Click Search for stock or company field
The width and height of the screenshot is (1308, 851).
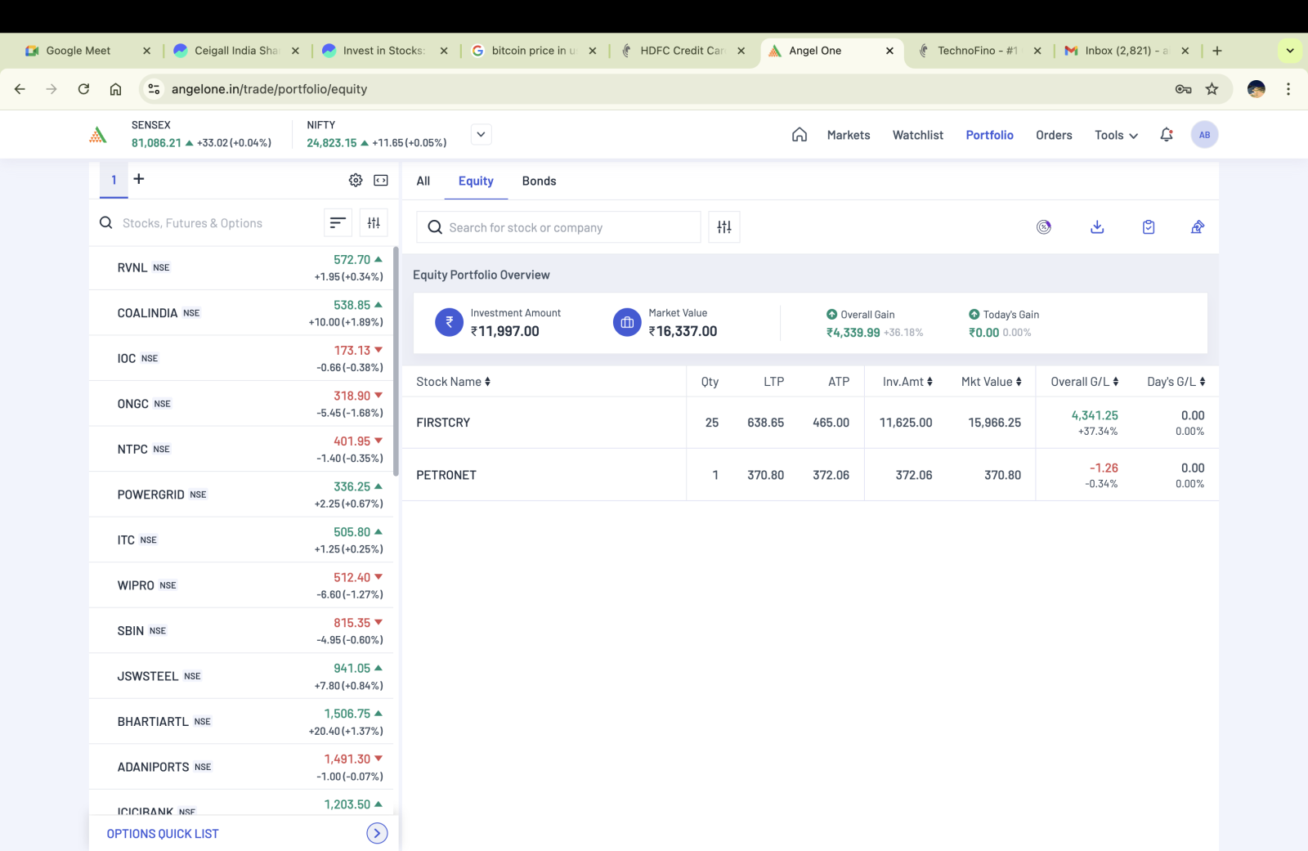coord(558,227)
